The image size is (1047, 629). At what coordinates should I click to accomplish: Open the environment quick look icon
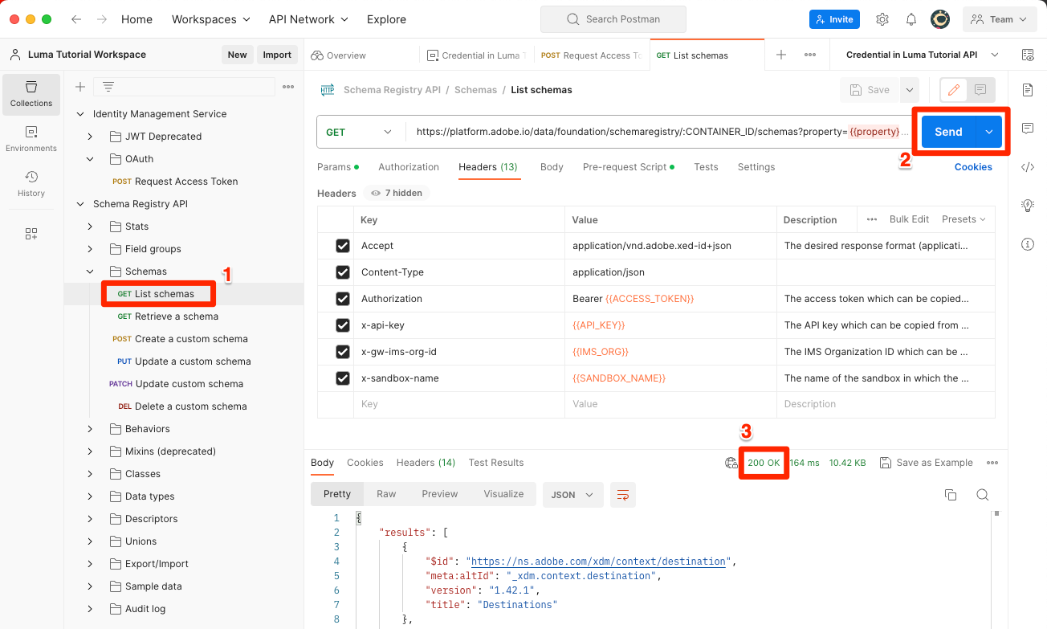coord(1028,55)
